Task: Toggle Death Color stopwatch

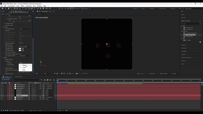Action: pyautogui.click(x=6, y=50)
